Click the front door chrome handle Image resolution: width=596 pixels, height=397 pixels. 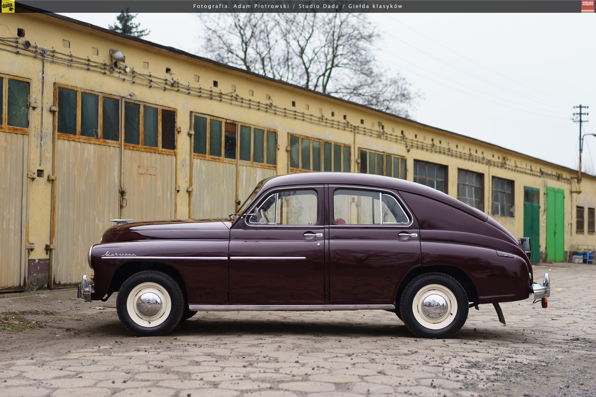(313, 235)
